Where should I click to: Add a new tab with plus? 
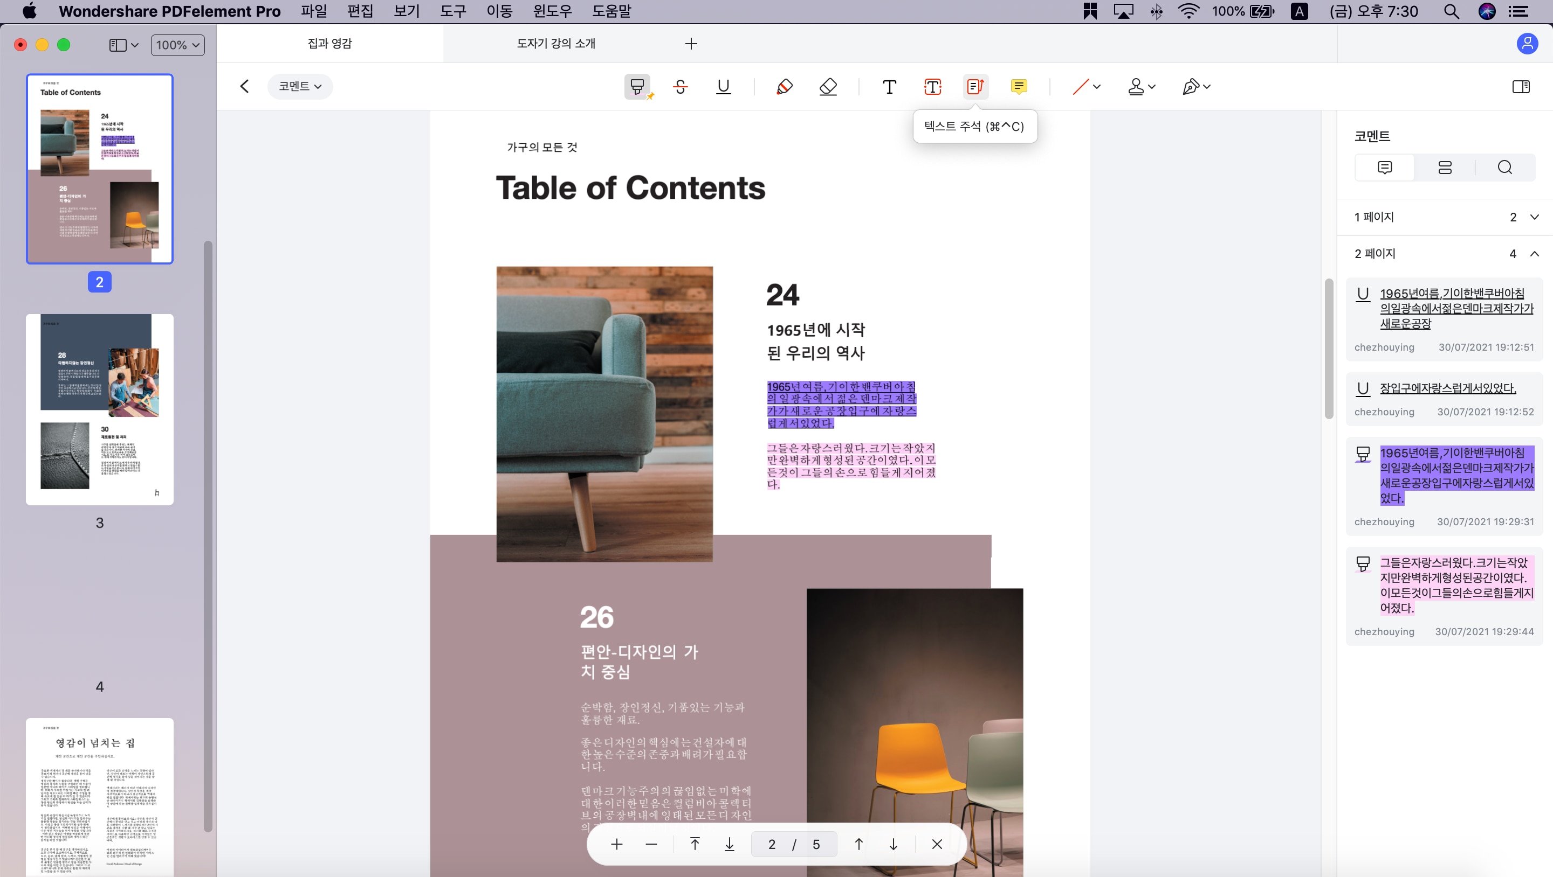pos(691,44)
